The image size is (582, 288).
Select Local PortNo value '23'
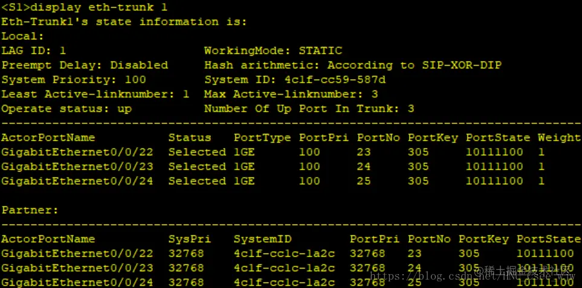tap(364, 152)
